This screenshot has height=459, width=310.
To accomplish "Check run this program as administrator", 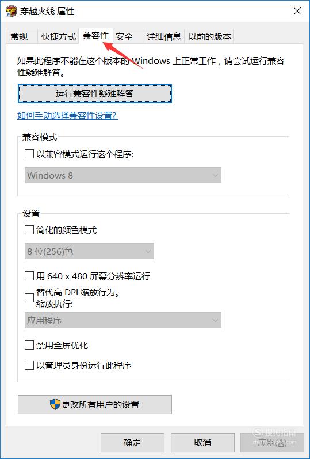I will coord(29,365).
